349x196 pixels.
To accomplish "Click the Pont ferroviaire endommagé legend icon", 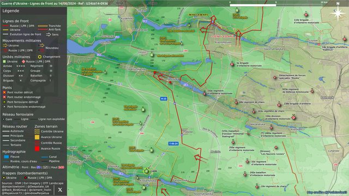I will [x=4, y=107].
